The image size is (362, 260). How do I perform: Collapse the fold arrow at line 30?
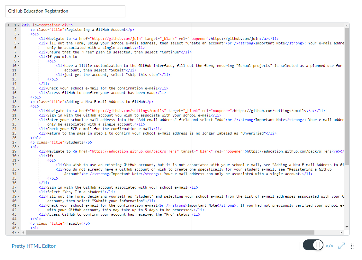tap(18, 156)
